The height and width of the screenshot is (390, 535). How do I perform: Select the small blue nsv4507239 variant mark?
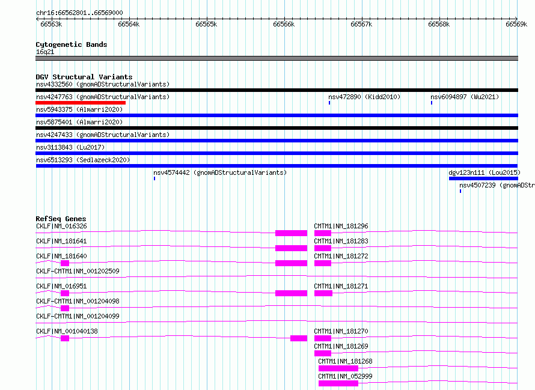[460, 191]
